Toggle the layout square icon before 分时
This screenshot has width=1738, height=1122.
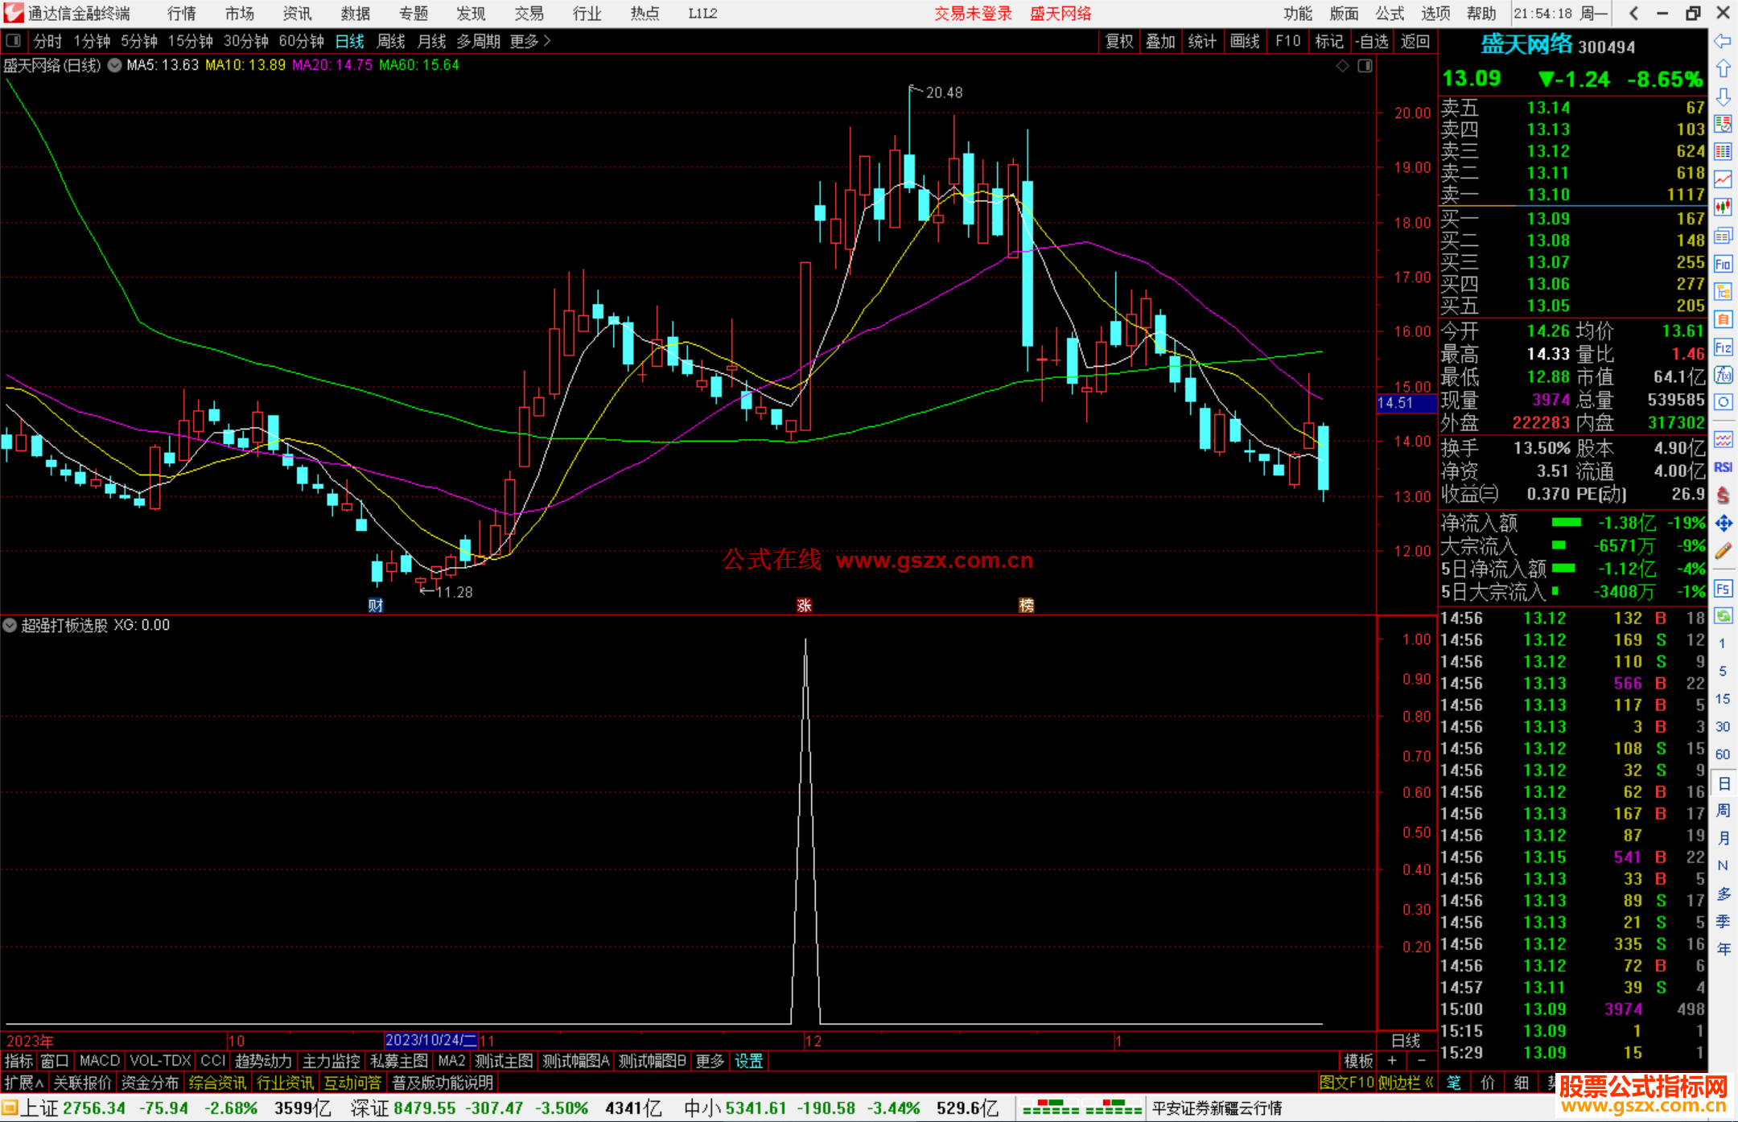click(14, 40)
